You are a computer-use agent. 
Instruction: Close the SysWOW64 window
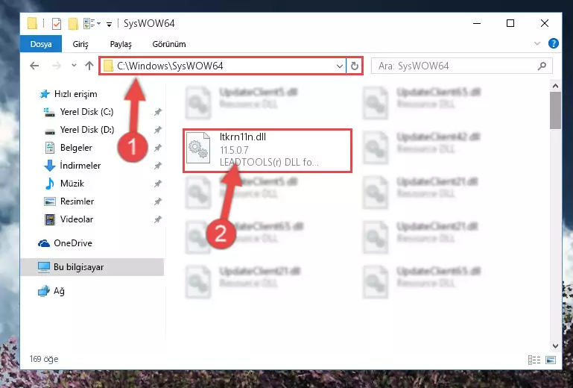pos(545,23)
